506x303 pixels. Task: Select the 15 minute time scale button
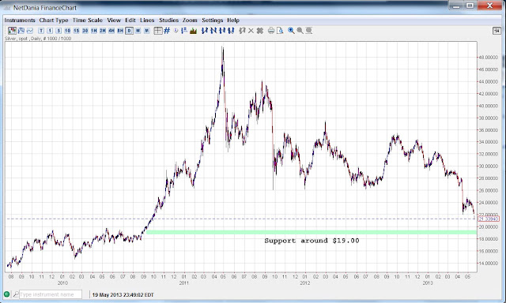tap(76, 31)
